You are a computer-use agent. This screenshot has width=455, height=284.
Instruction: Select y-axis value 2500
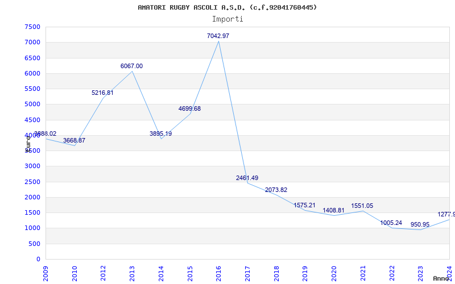[x=32, y=182]
